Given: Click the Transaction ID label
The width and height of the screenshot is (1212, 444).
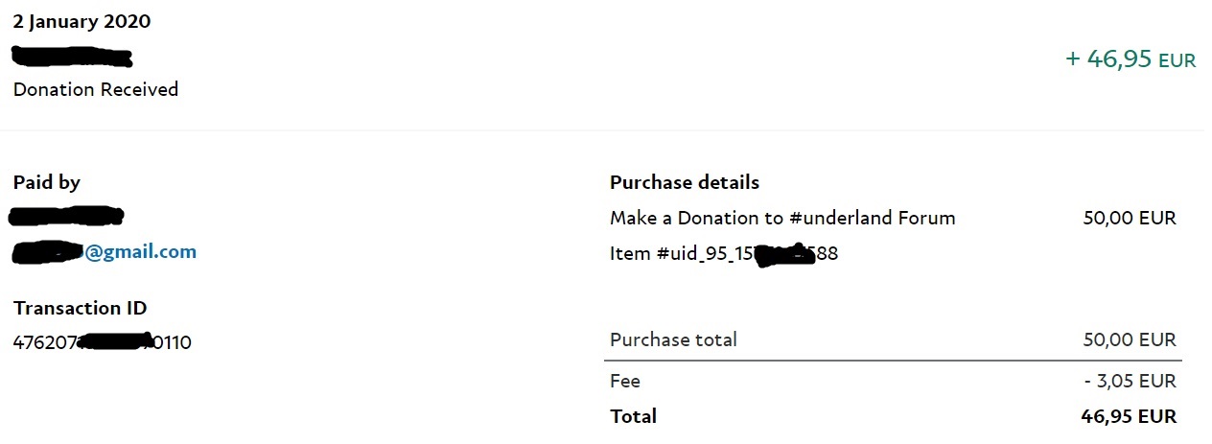Looking at the screenshot, I should pyautogui.click(x=81, y=308).
